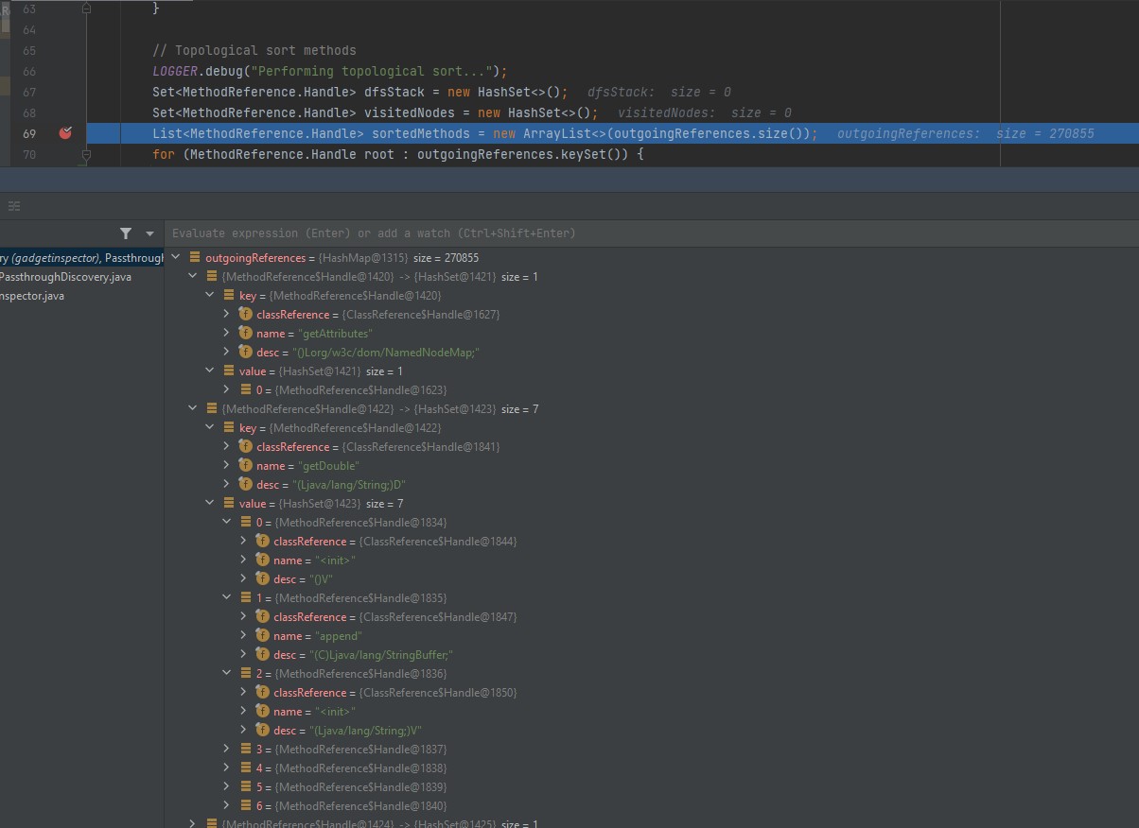Click line number 65 in the gutter
Viewport: 1139px width, 828px height.
click(x=28, y=50)
